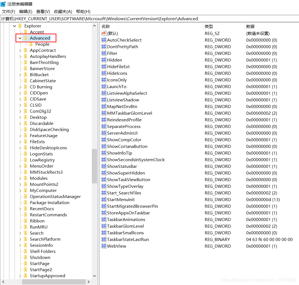Click the (默认) string value icon
This screenshot has width=299, height=285.
103,33
